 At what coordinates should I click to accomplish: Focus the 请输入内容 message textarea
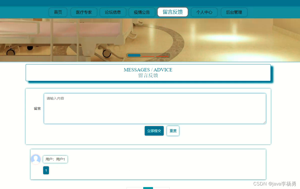pos(155,108)
